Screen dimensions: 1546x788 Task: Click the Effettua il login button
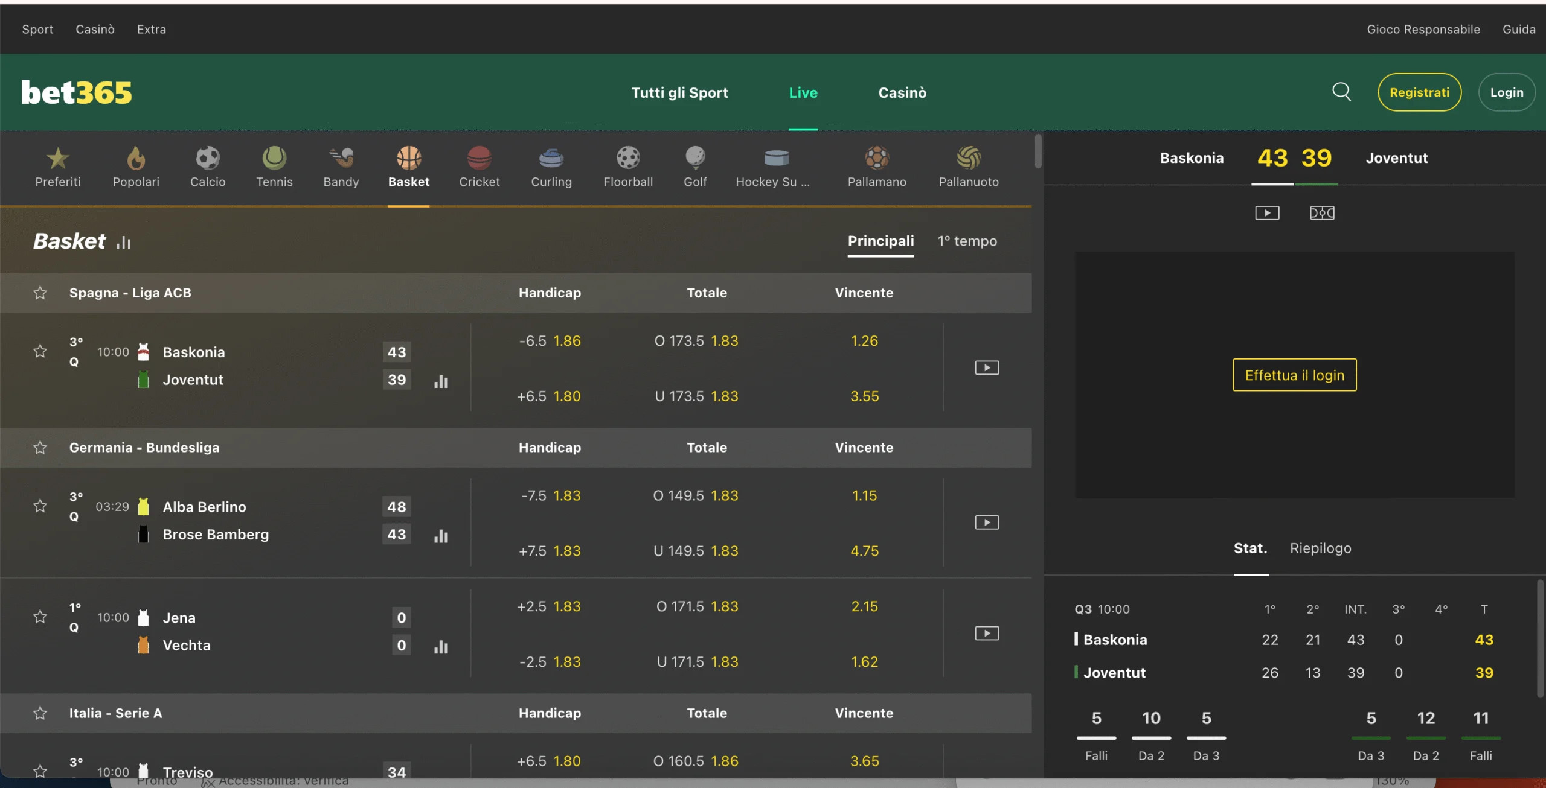(1295, 375)
